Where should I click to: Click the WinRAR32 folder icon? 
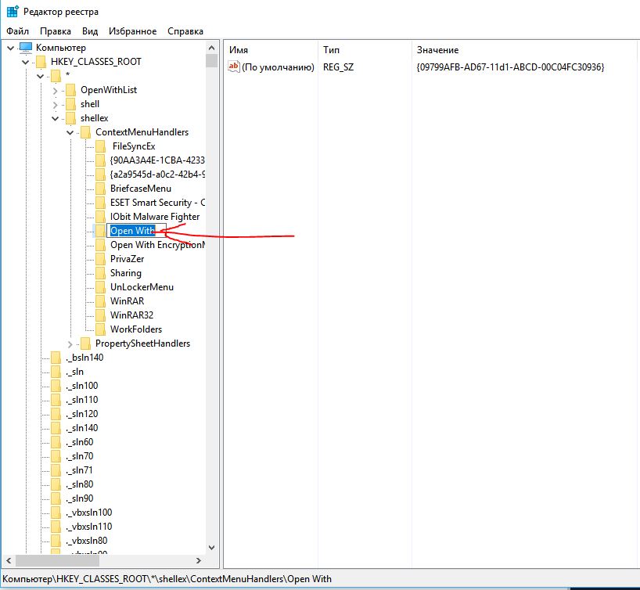tap(100, 315)
